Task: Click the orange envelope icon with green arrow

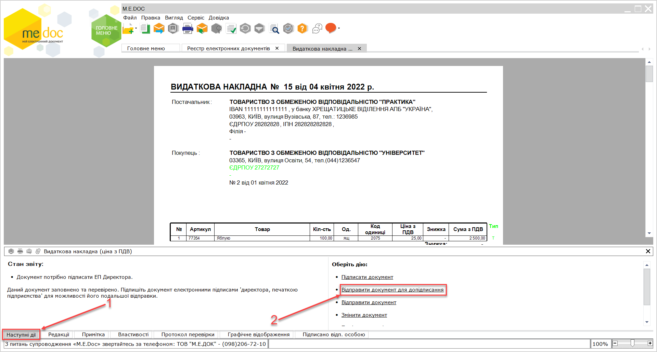Action: click(x=202, y=29)
